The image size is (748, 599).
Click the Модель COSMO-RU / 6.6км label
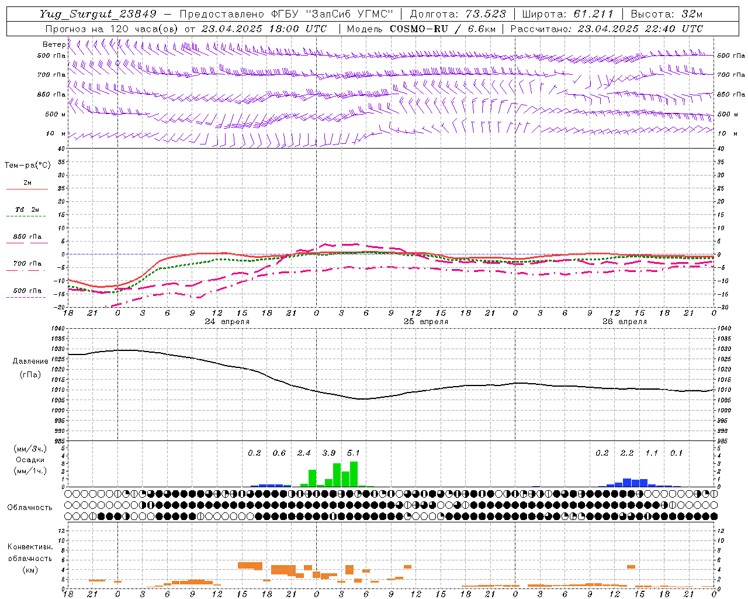[x=421, y=29]
